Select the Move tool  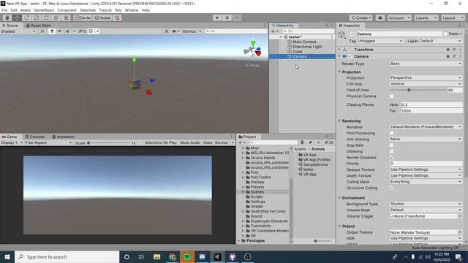coord(17,18)
